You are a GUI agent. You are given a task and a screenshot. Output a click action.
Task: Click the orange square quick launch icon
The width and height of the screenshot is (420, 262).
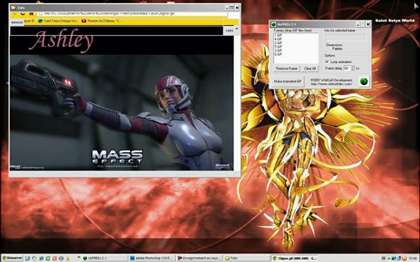(x=55, y=258)
